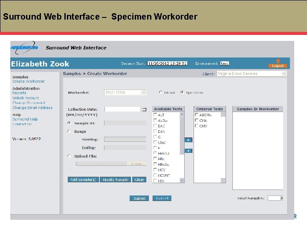Open the Collection Date calendar picker
This screenshot has height=230, width=307.
(144, 109)
